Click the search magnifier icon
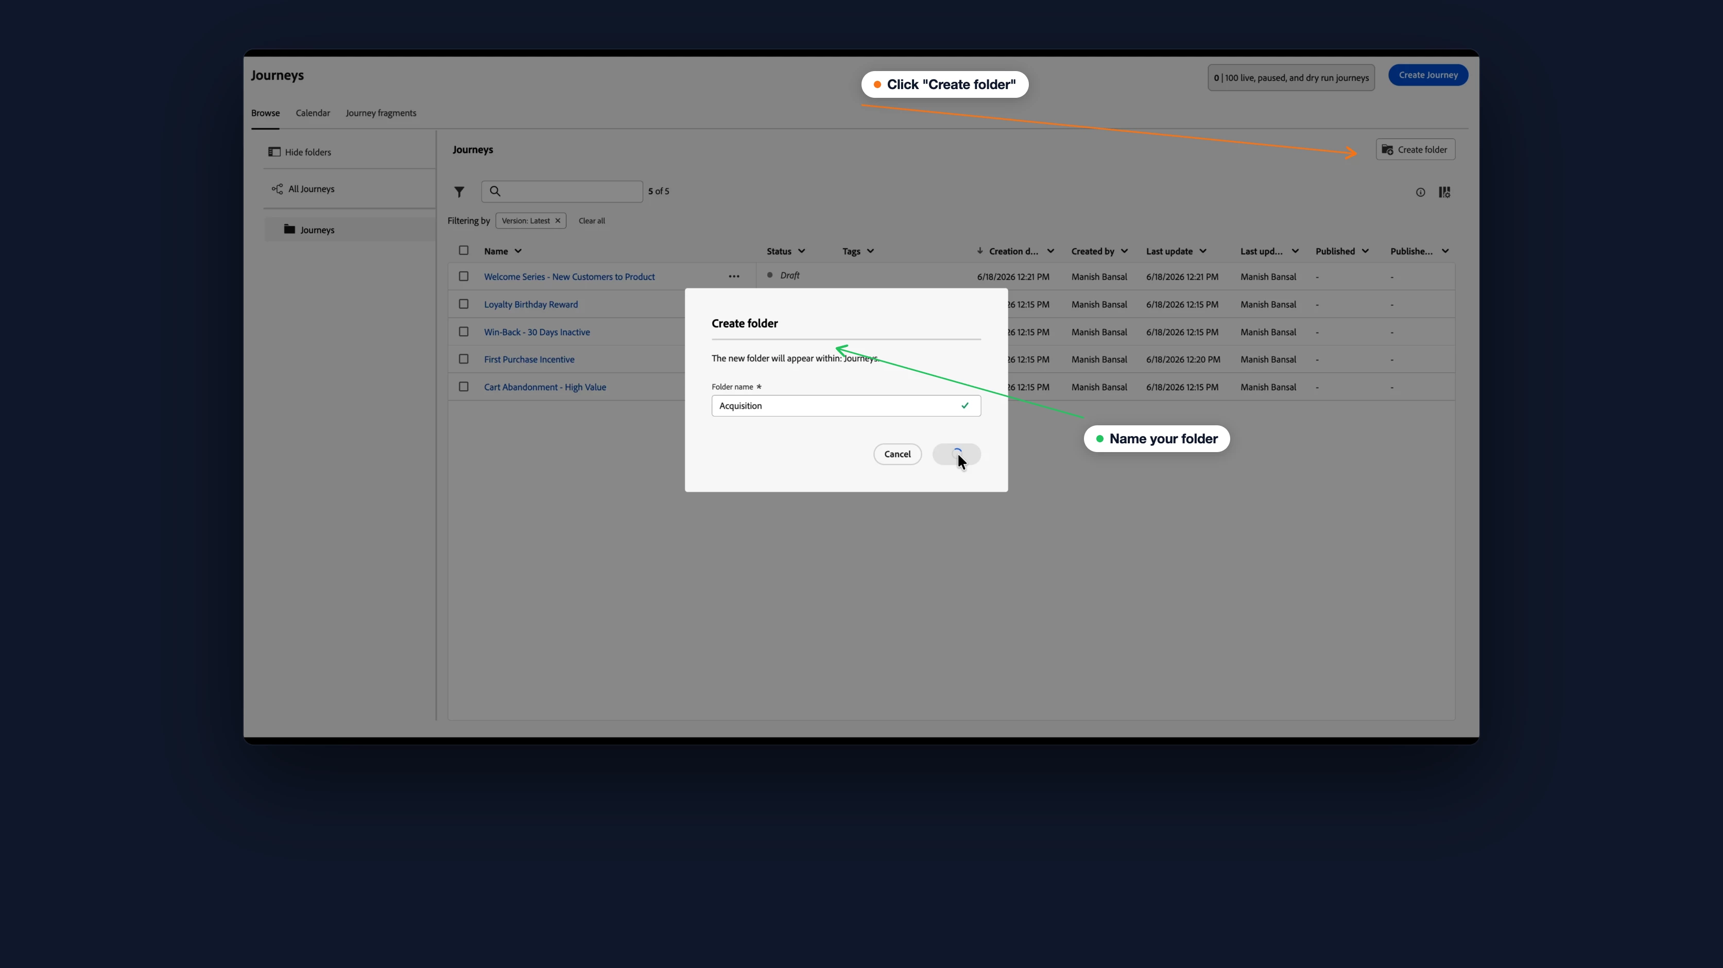The image size is (1723, 968). [495, 192]
